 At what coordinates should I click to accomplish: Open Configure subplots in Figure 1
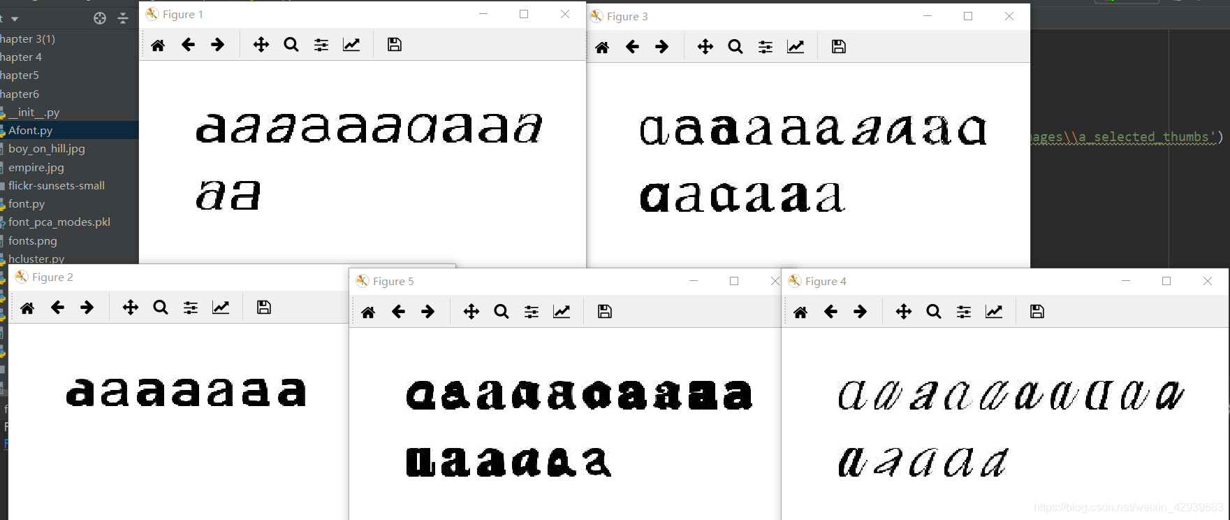pos(321,45)
